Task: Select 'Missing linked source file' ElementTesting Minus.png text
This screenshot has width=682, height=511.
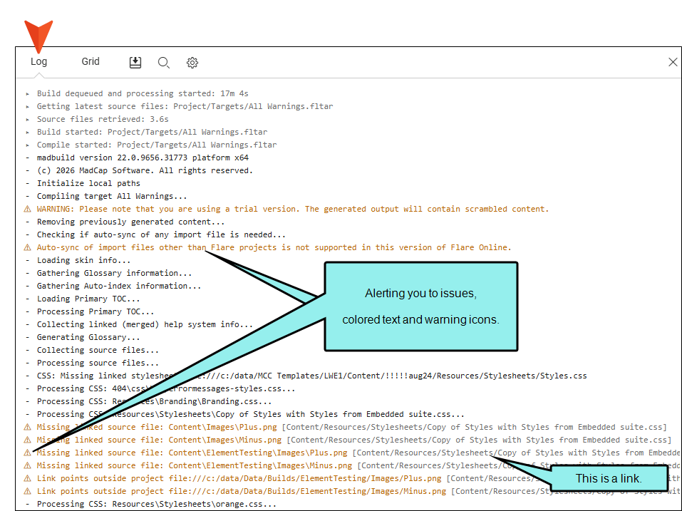Action: [195, 466]
